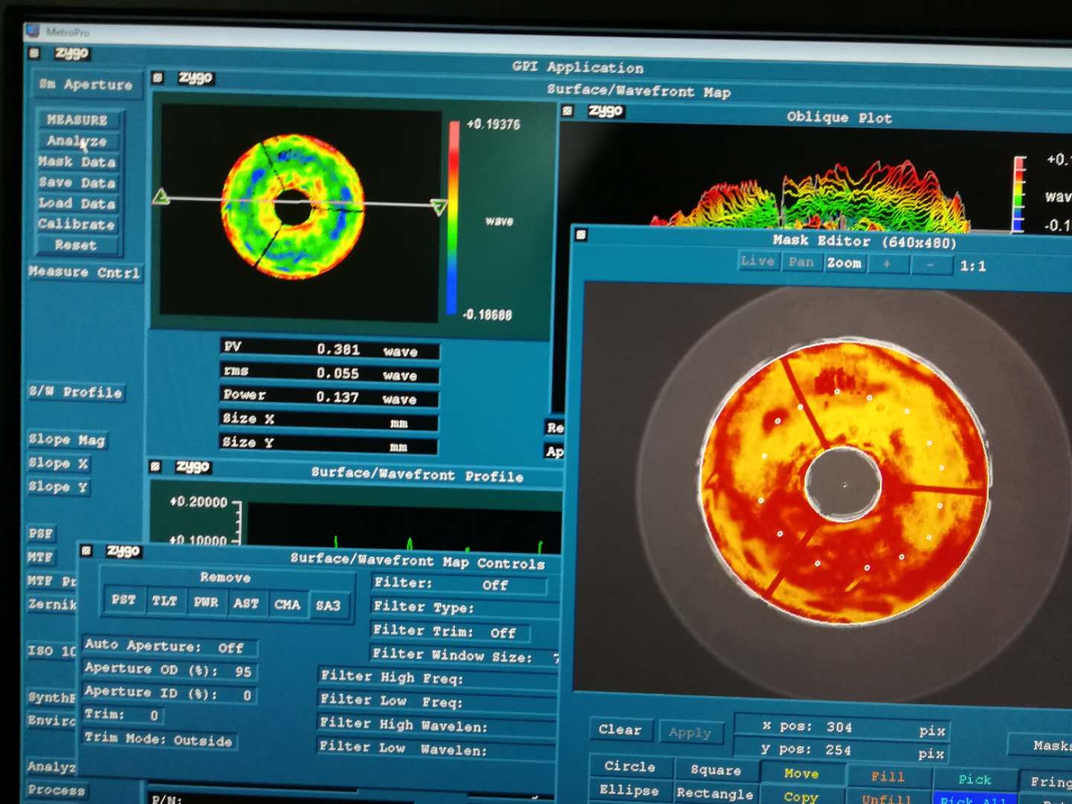1072x804 pixels.
Task: Open PSF window
Action: pyautogui.click(x=41, y=534)
